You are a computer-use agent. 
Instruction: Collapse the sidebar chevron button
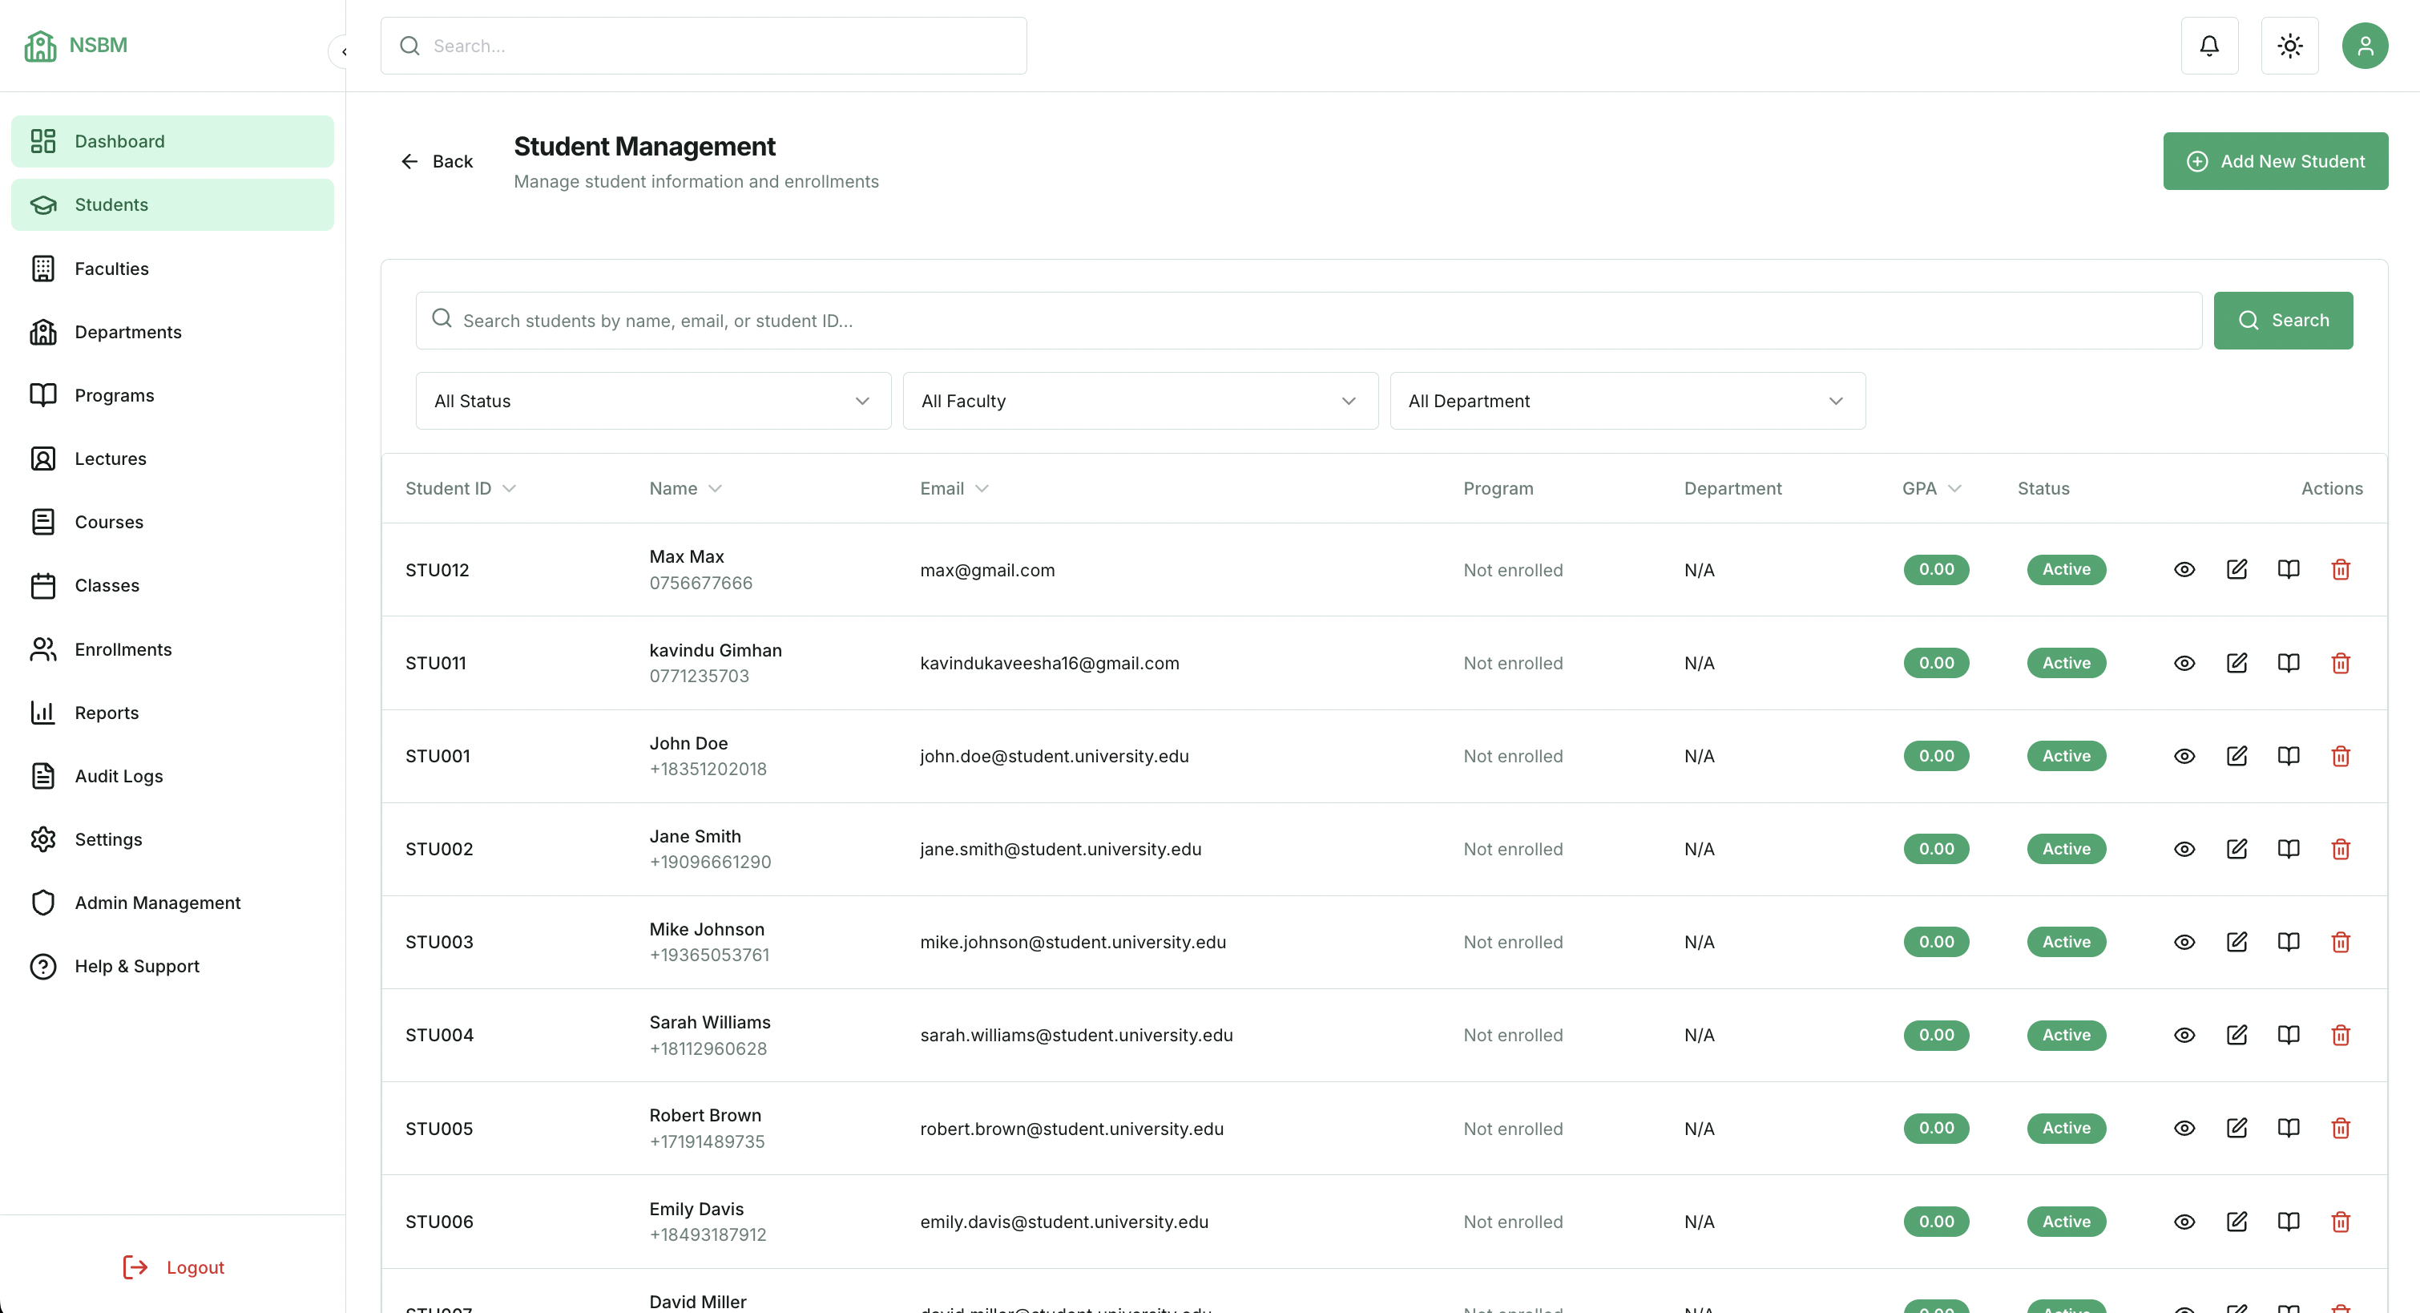pyautogui.click(x=344, y=51)
